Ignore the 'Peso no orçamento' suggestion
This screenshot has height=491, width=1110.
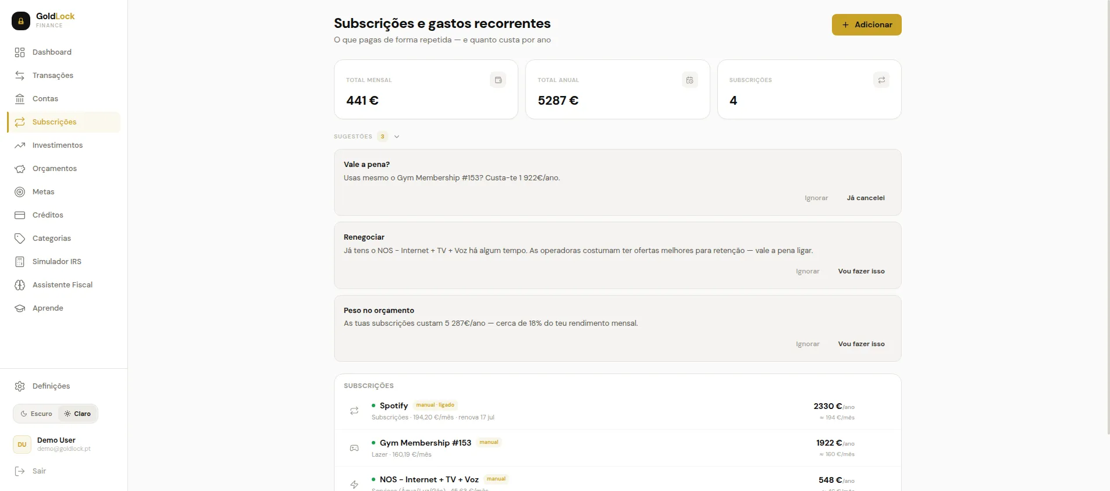point(807,344)
